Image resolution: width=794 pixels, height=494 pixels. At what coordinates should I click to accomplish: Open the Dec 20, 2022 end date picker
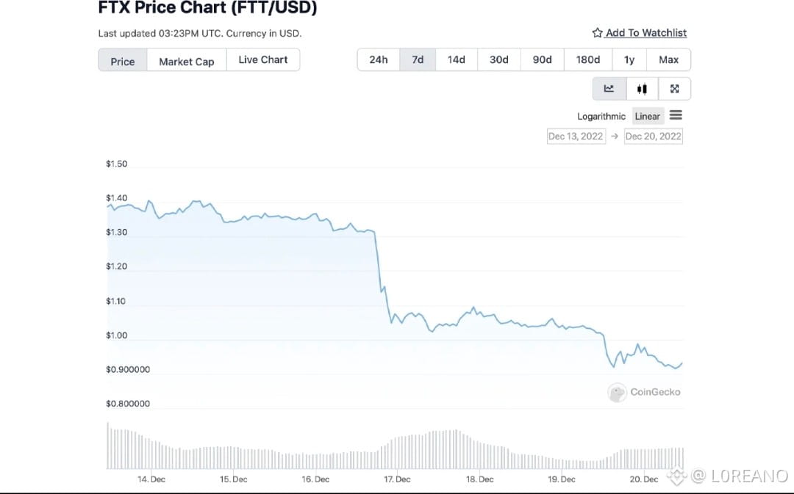coord(653,137)
